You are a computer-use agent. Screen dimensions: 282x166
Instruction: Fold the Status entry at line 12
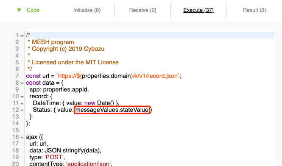pyautogui.click(x=22, y=111)
